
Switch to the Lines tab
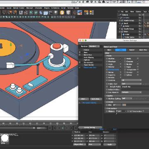pos(121,50)
